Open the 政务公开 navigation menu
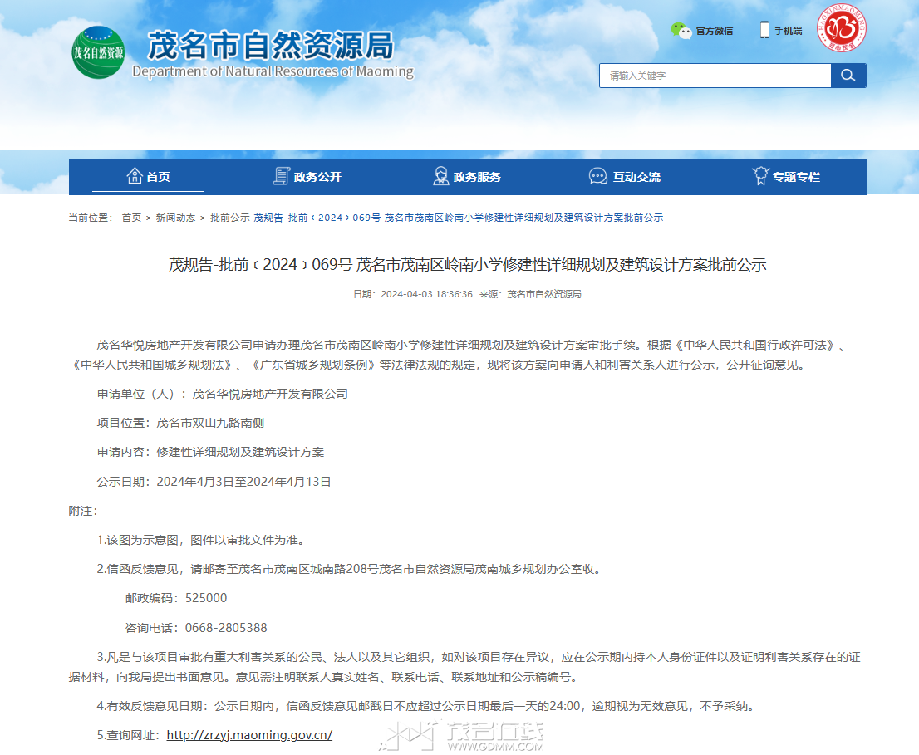Viewport: 919px width, 755px height. pyautogui.click(x=317, y=177)
